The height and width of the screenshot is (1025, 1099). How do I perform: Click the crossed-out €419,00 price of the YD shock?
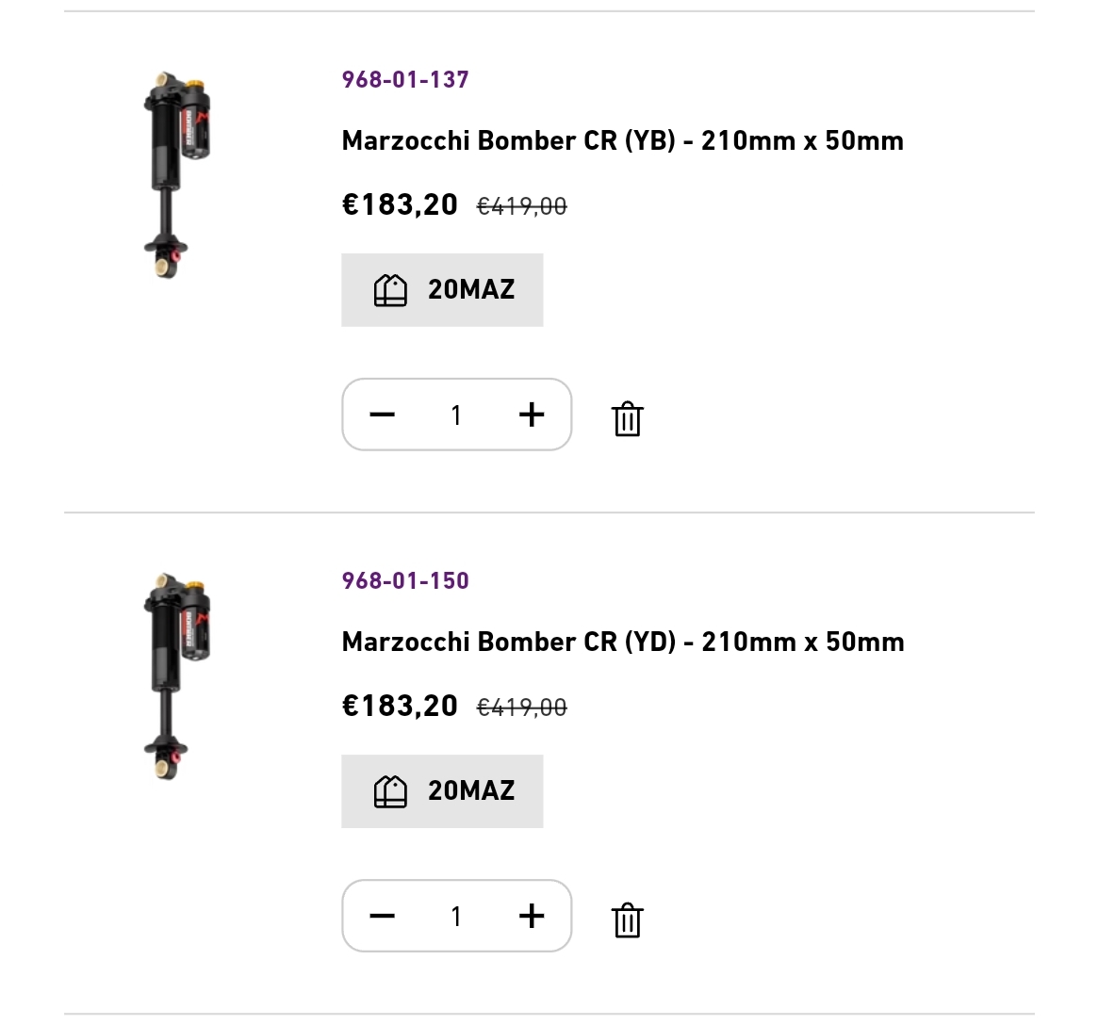(522, 708)
